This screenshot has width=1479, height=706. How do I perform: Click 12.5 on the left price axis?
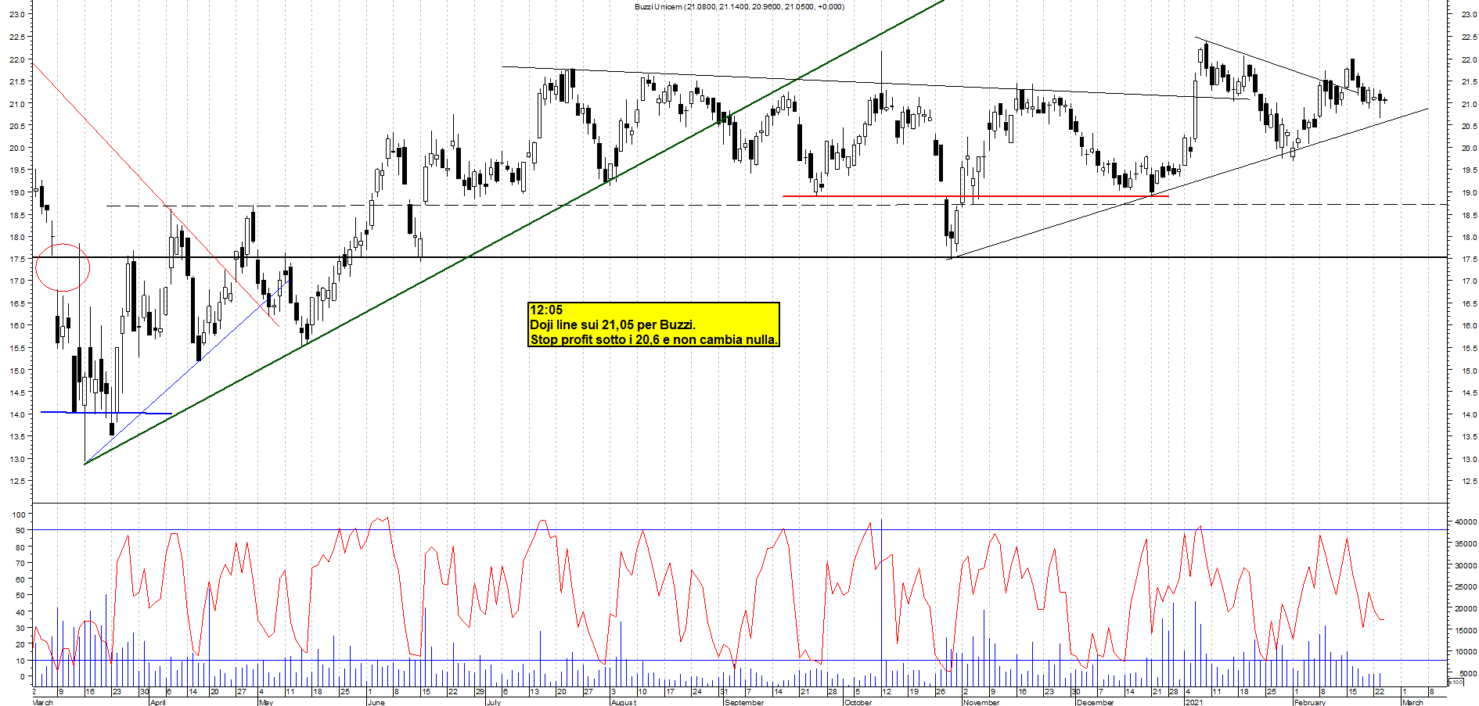tap(16, 481)
